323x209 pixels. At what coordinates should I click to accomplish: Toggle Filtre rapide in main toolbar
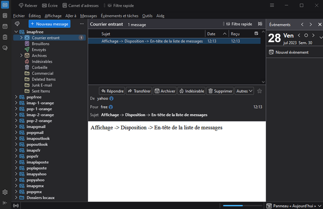coord(121,5)
